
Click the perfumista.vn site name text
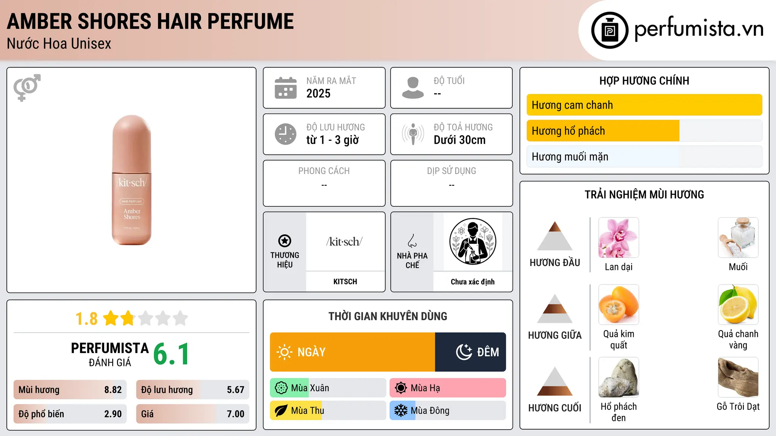(x=699, y=30)
